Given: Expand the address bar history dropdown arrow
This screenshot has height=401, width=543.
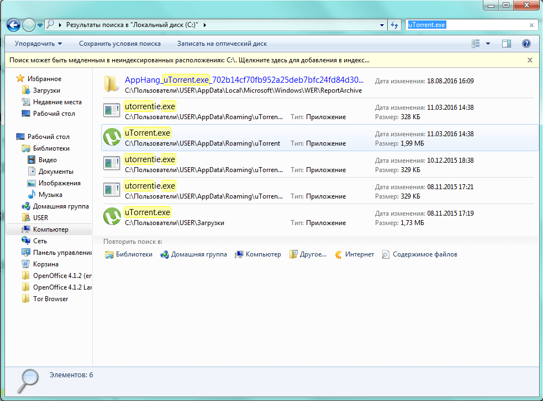Looking at the screenshot, I should [x=382, y=25].
